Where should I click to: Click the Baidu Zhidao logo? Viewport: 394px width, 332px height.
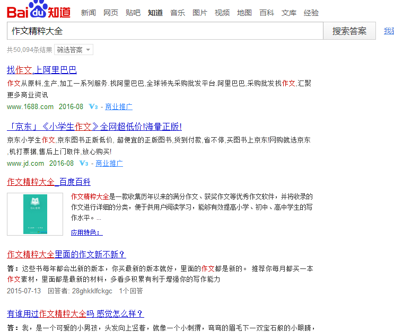pyautogui.click(x=38, y=10)
